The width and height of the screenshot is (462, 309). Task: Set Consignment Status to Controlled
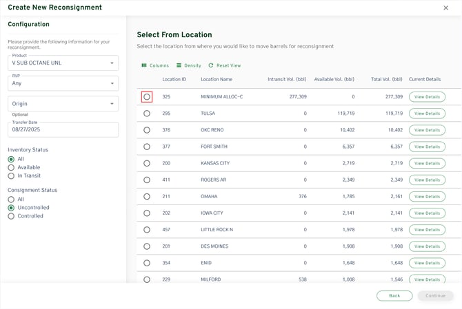click(x=11, y=216)
